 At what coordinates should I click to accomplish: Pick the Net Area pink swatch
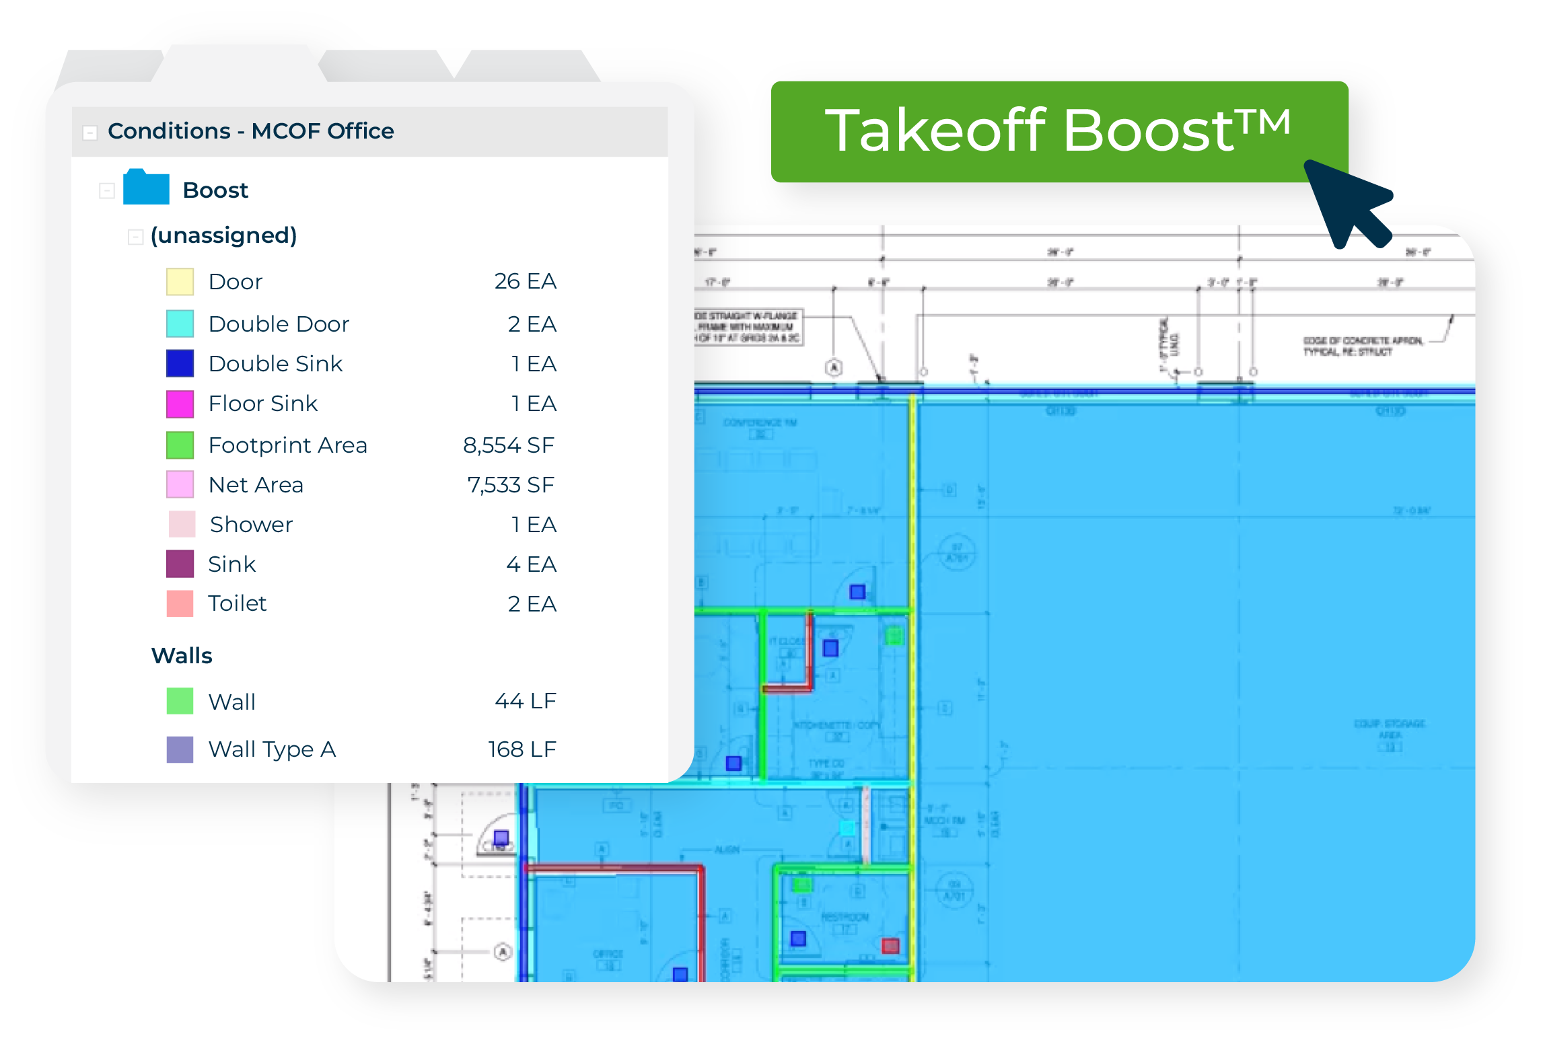click(180, 484)
